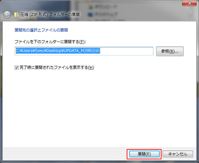
Task: Click the ファイルを下のフォルダーに展開する(F) label
Action: [50, 41]
